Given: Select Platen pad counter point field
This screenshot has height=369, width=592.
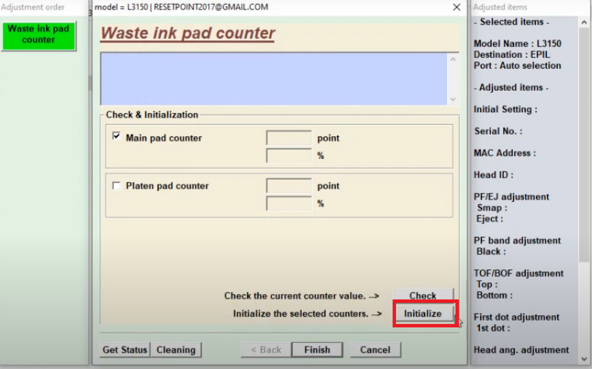Looking at the screenshot, I should [288, 186].
